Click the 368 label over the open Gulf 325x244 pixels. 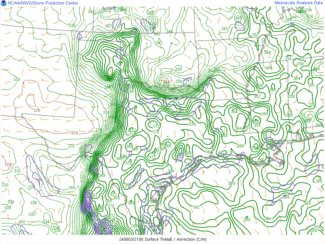pyautogui.click(x=231, y=183)
